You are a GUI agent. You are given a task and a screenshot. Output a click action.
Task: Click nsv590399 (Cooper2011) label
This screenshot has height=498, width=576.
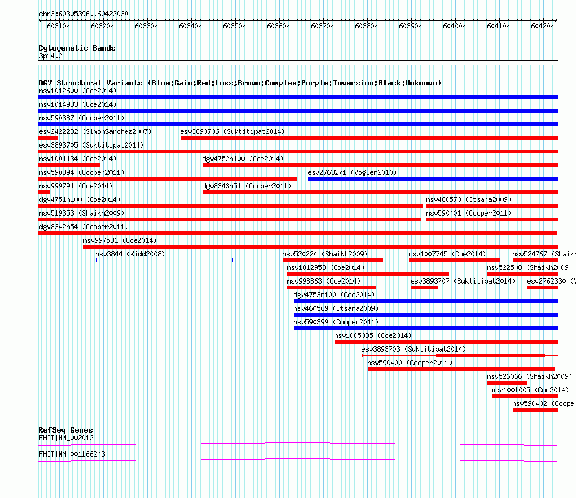click(x=336, y=322)
